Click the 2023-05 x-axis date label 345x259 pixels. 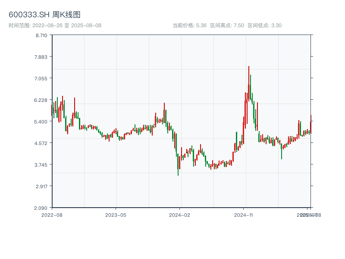point(116,215)
